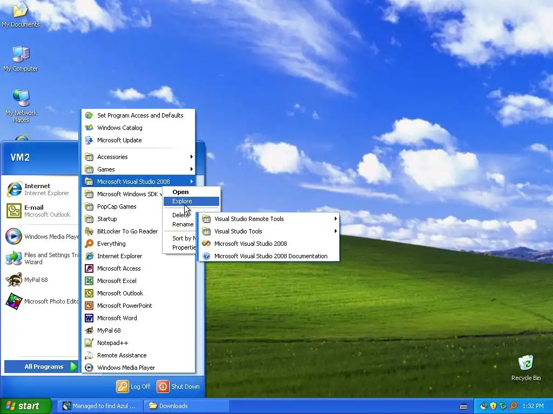This screenshot has height=414, width=553.
Task: Choose Explore in the context menu
Action: 191,201
